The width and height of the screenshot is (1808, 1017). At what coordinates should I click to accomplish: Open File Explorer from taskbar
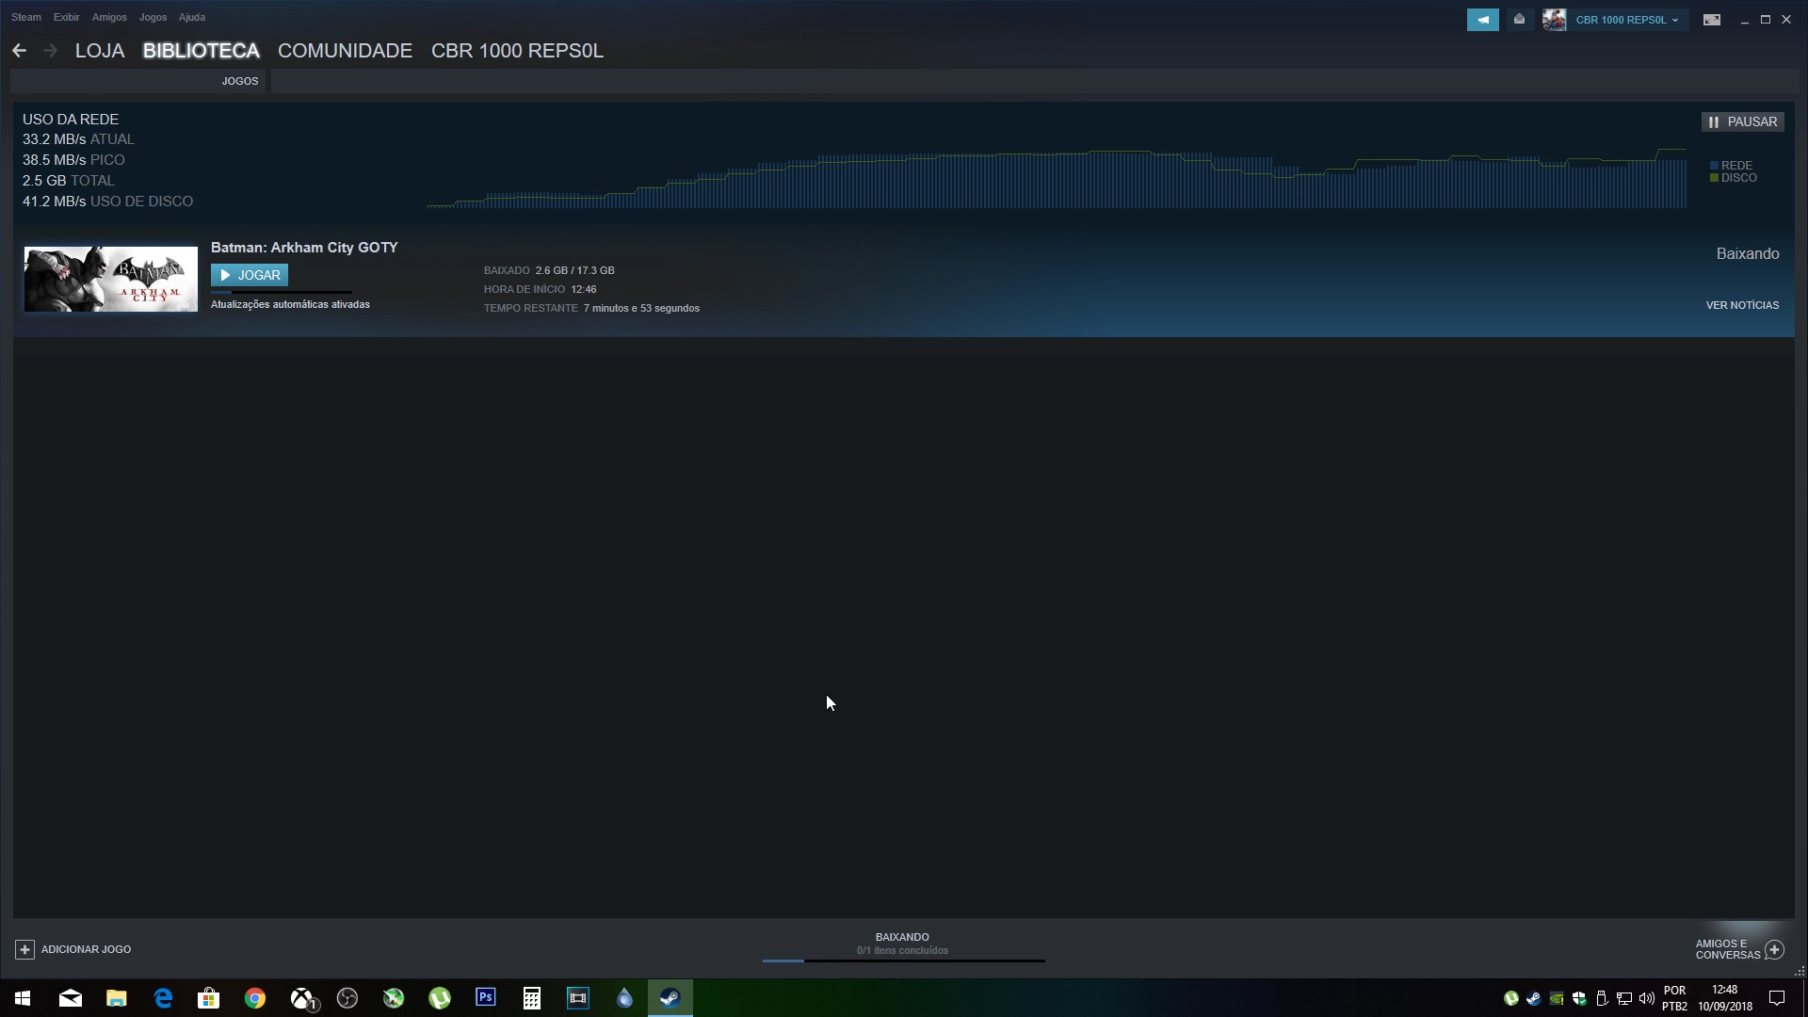point(116,998)
